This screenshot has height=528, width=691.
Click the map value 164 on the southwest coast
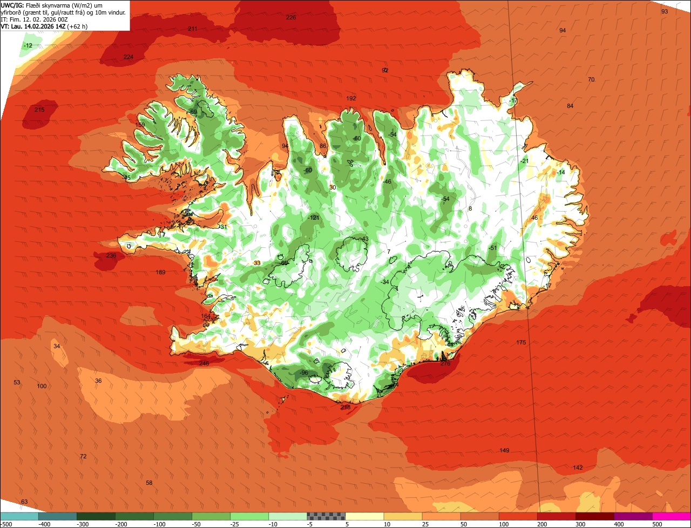[206, 316]
